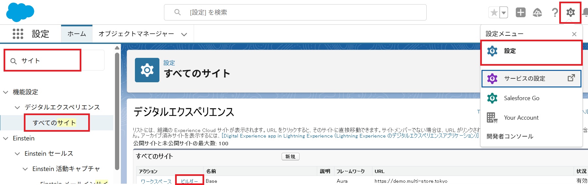Switch to the ホーム tab
Image resolution: width=588 pixels, height=185 pixels.
pos(77,34)
